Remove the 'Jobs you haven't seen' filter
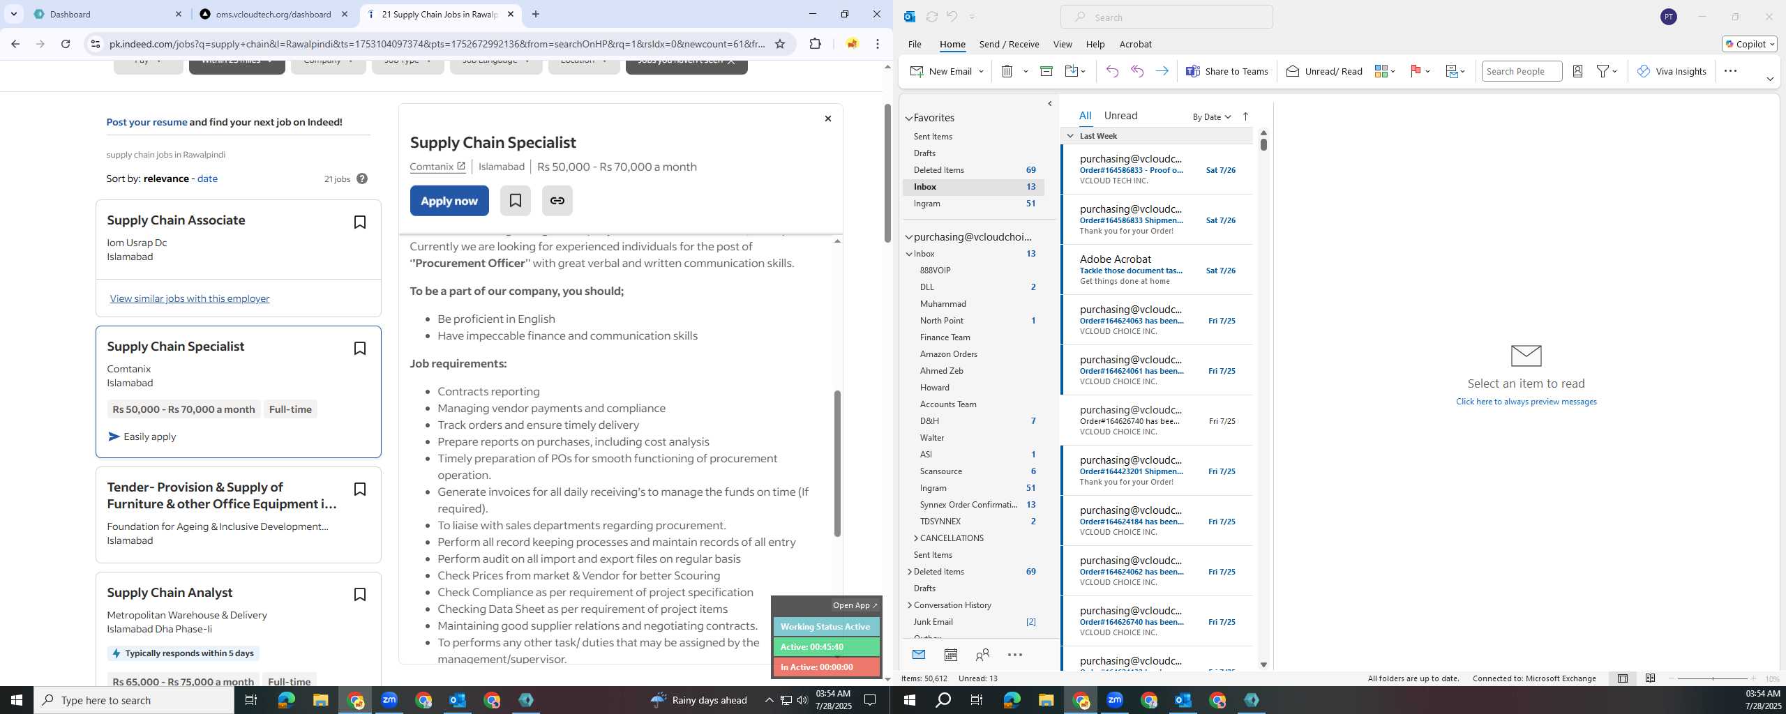The height and width of the screenshot is (714, 1786). [x=731, y=61]
